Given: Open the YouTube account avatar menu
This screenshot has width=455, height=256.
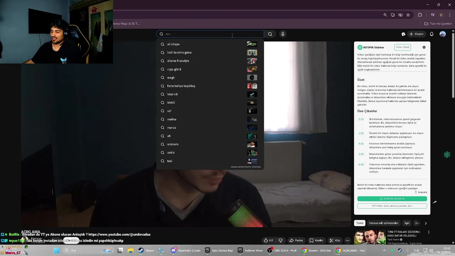Looking at the screenshot, I should click(x=443, y=34).
